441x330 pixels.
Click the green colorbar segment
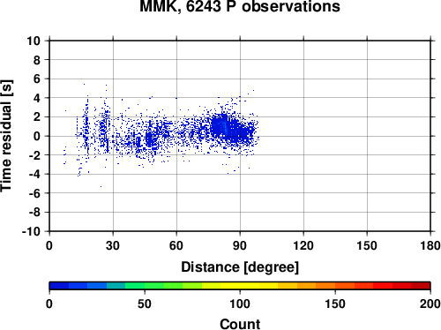[154, 286]
